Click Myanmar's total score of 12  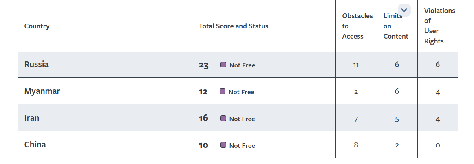point(203,92)
